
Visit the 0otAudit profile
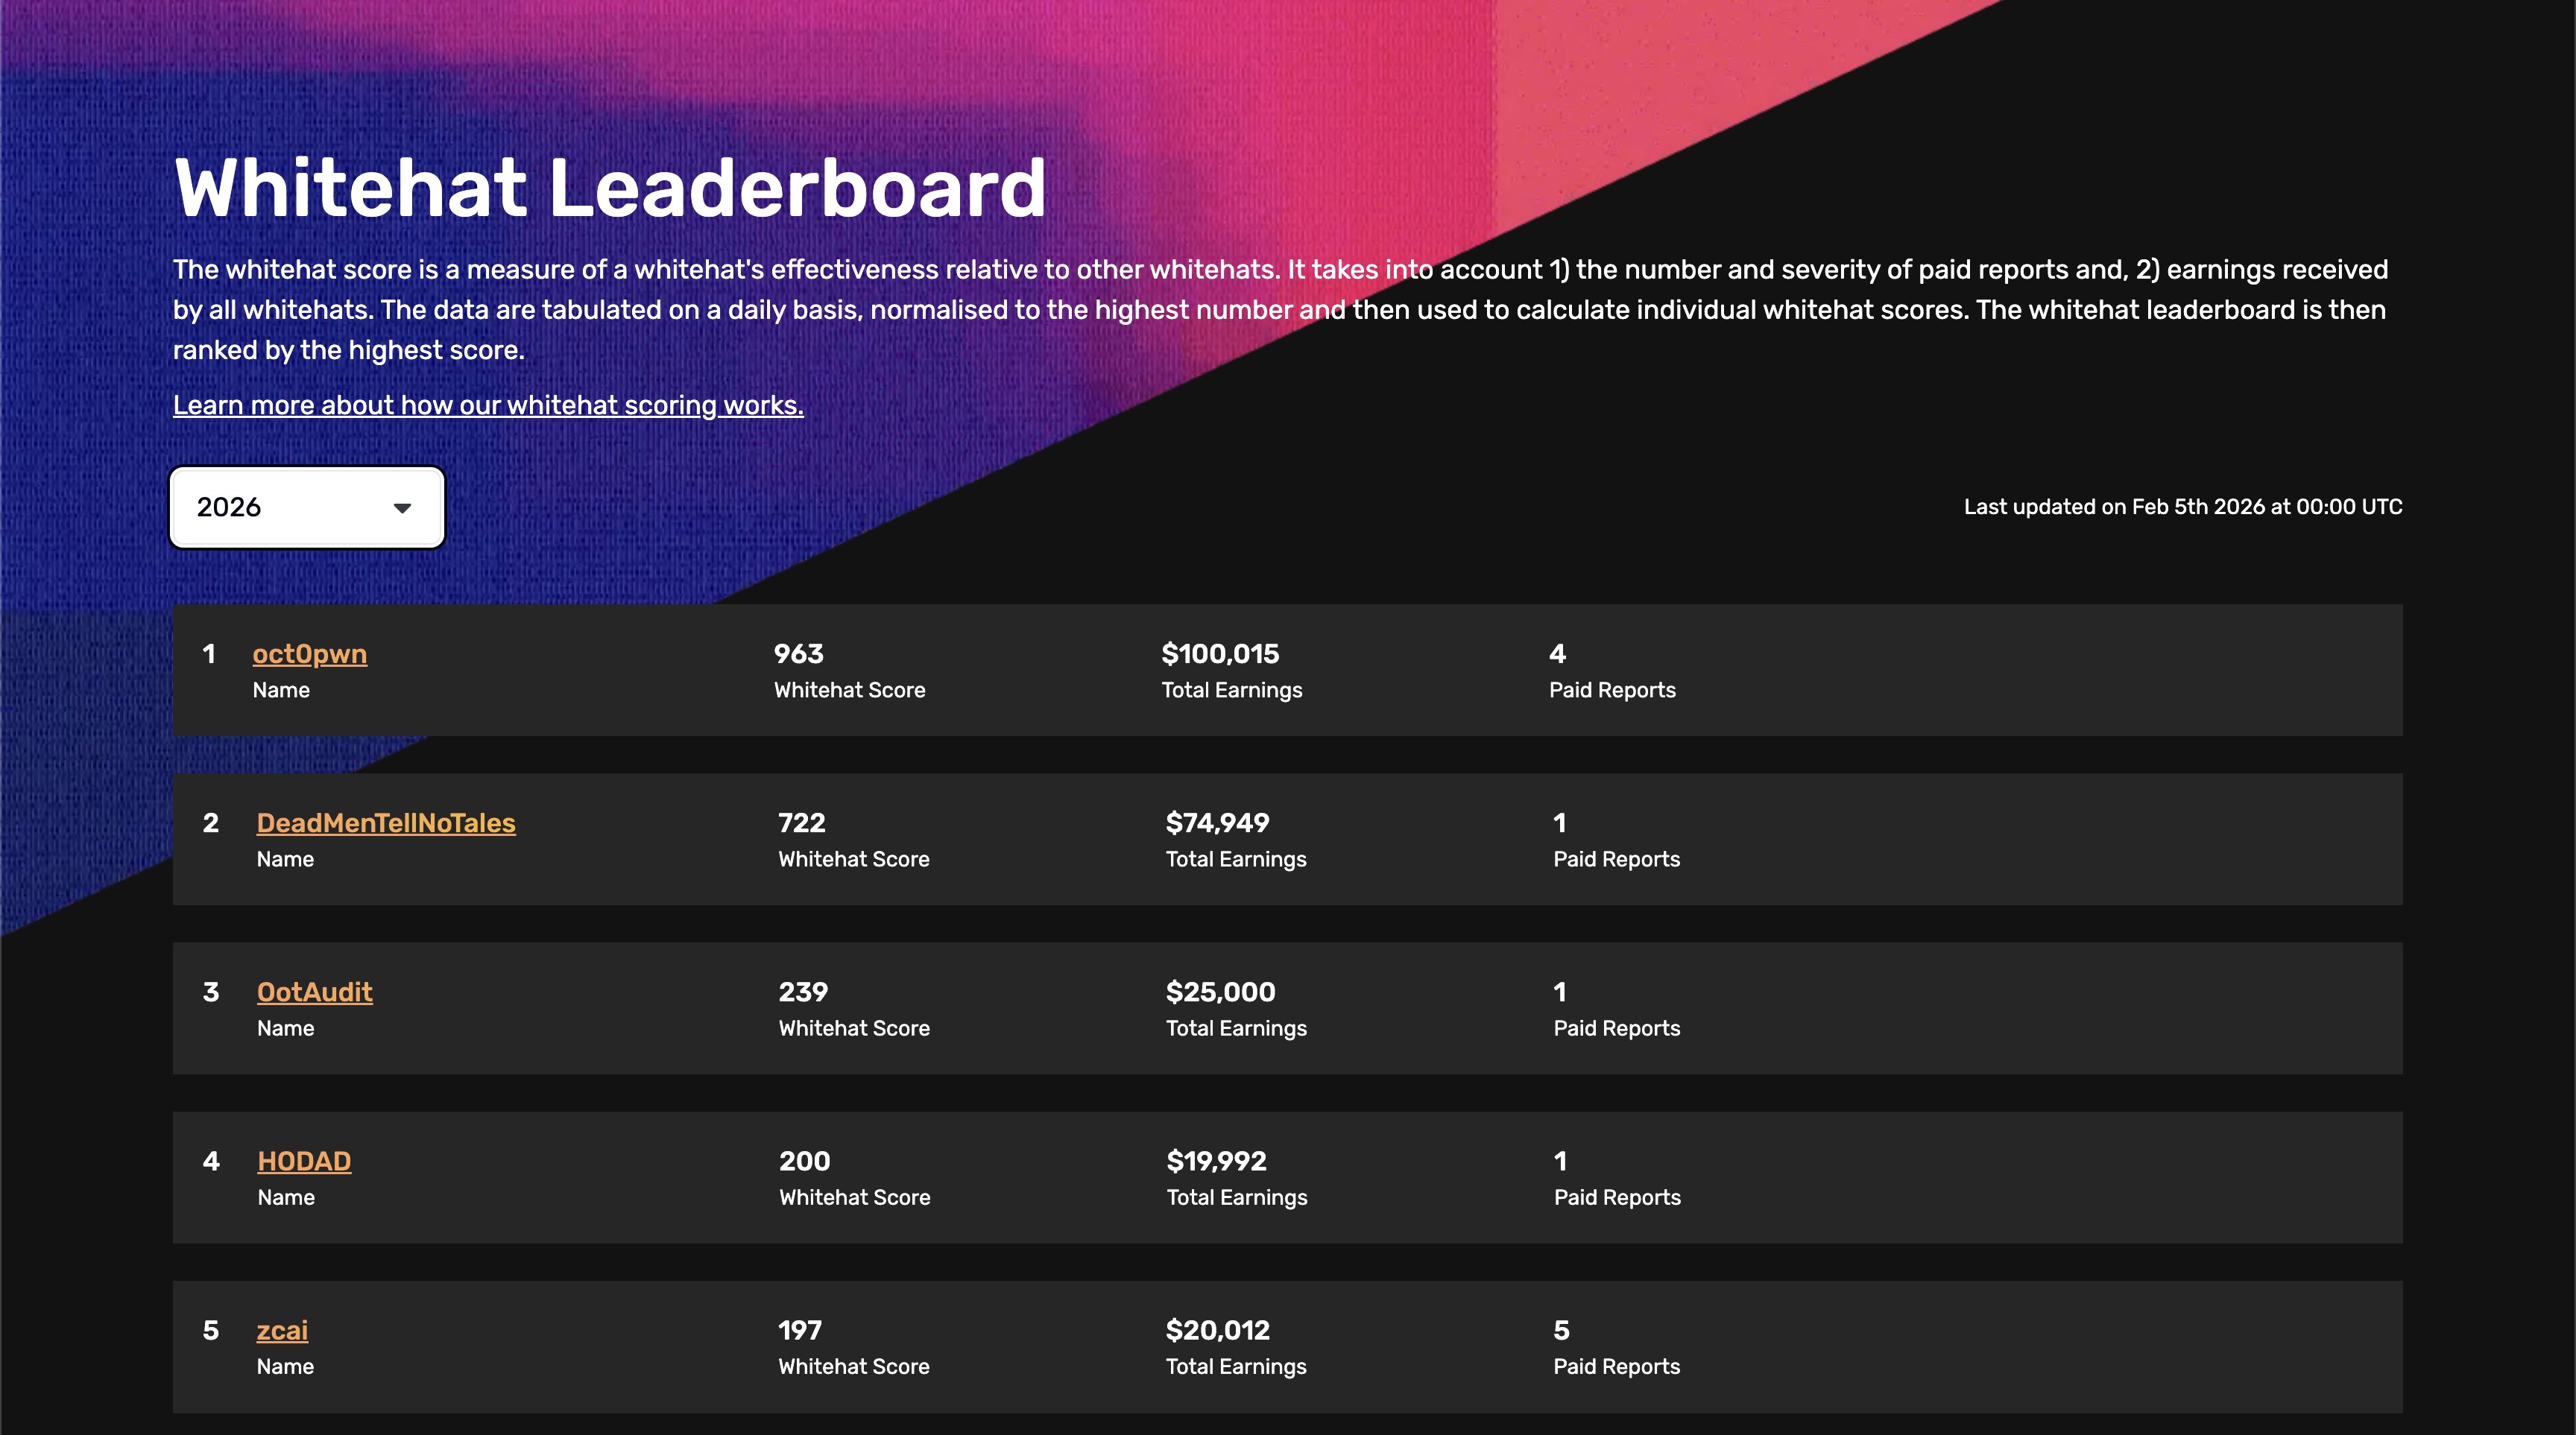pyautogui.click(x=314, y=991)
